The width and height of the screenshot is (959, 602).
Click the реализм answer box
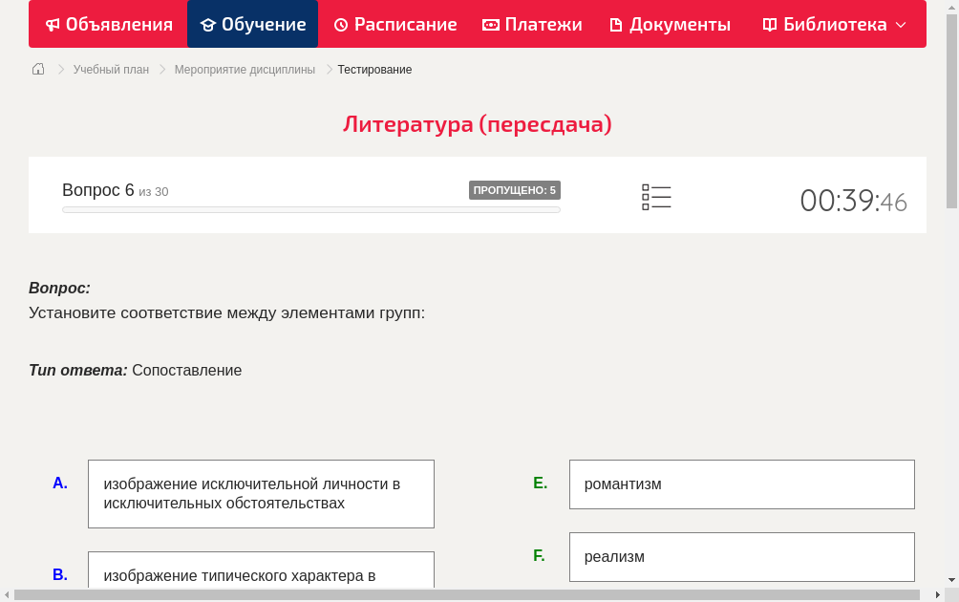[742, 557]
